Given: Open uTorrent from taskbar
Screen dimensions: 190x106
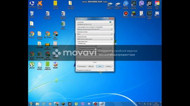Looking at the screenshot, I should point(76,104).
